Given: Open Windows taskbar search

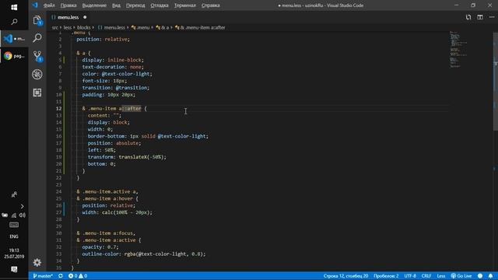Looking at the screenshot, I should click(x=14, y=22).
